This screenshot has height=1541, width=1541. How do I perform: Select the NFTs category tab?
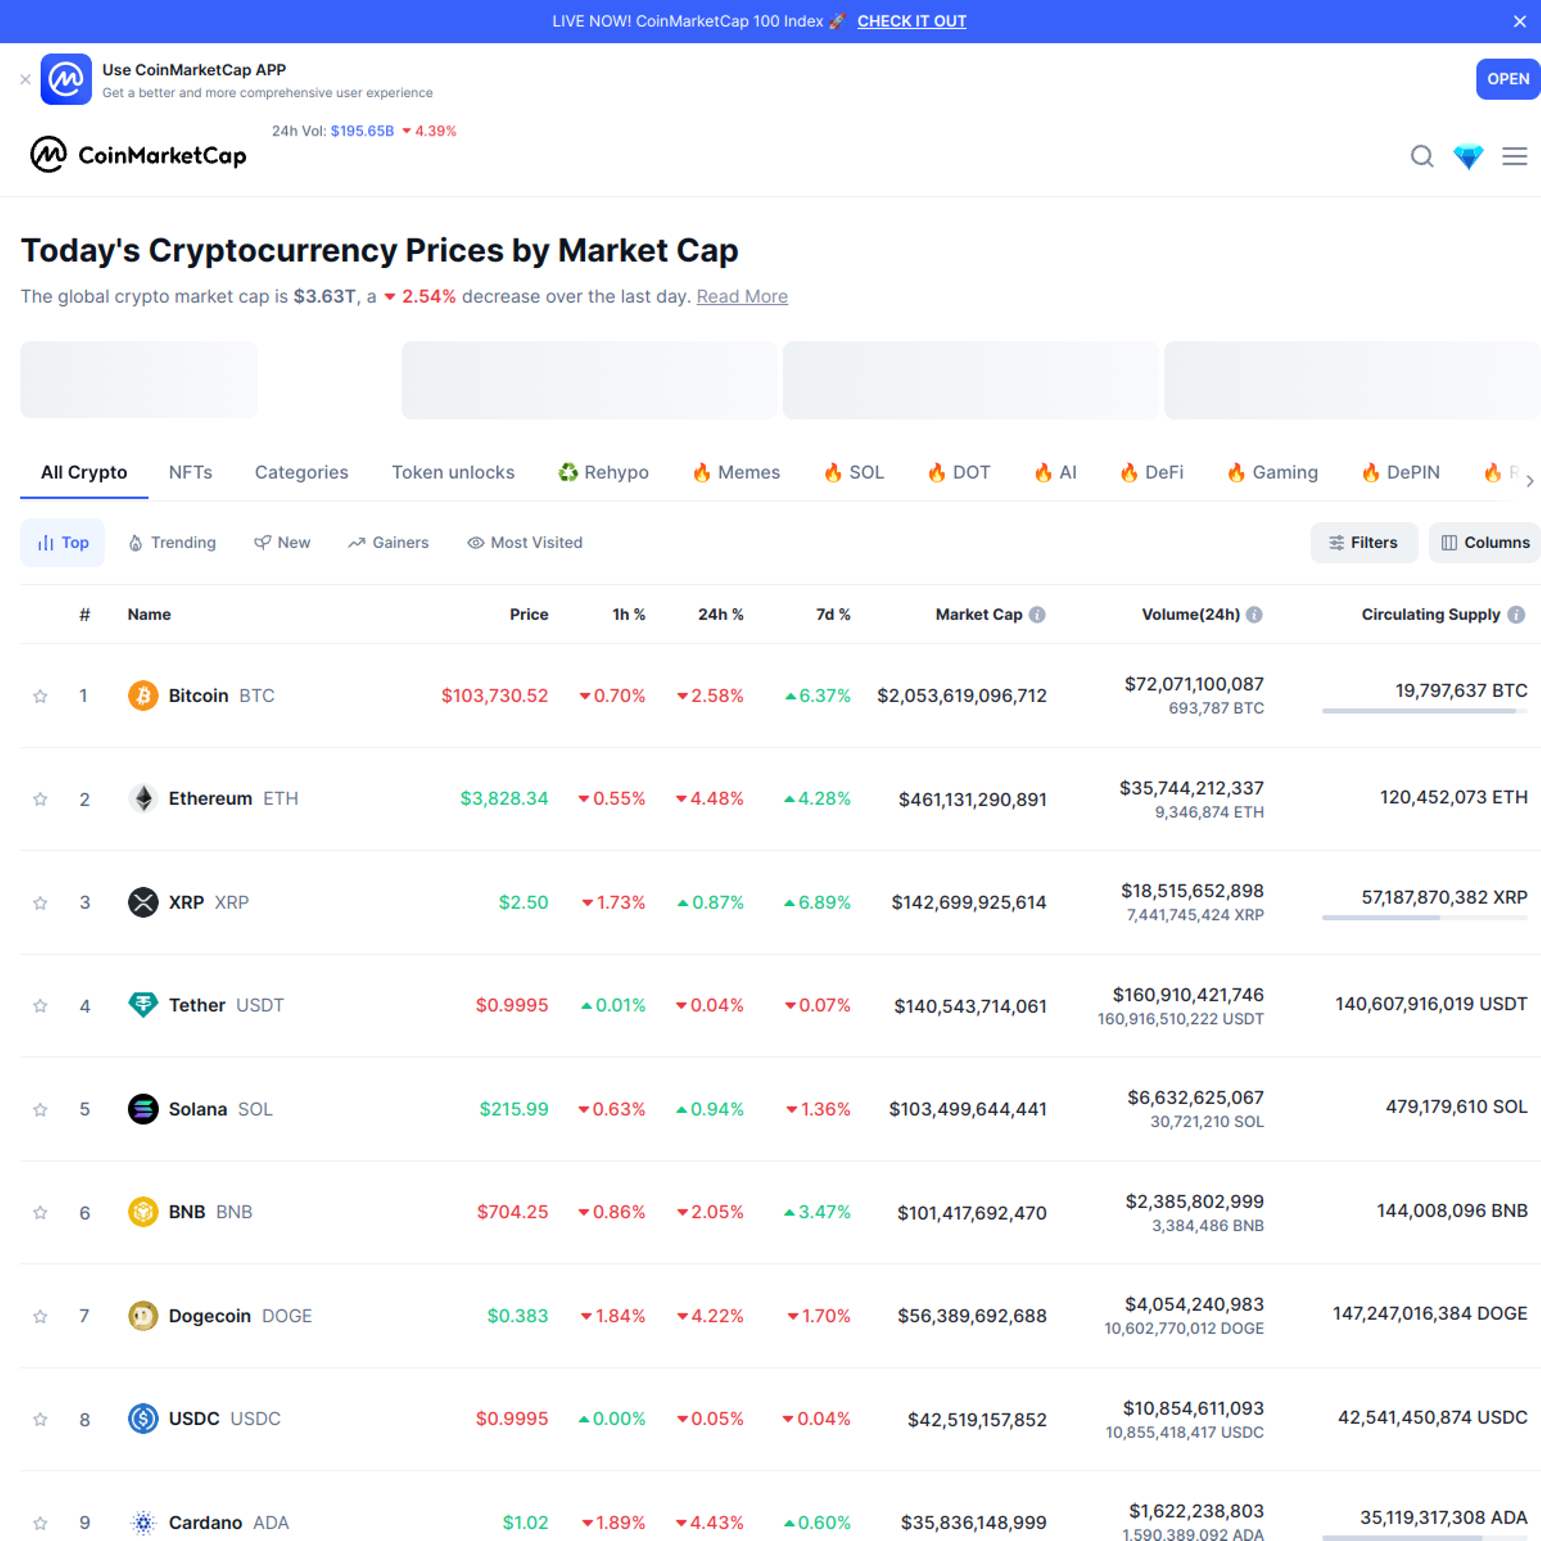tap(189, 472)
